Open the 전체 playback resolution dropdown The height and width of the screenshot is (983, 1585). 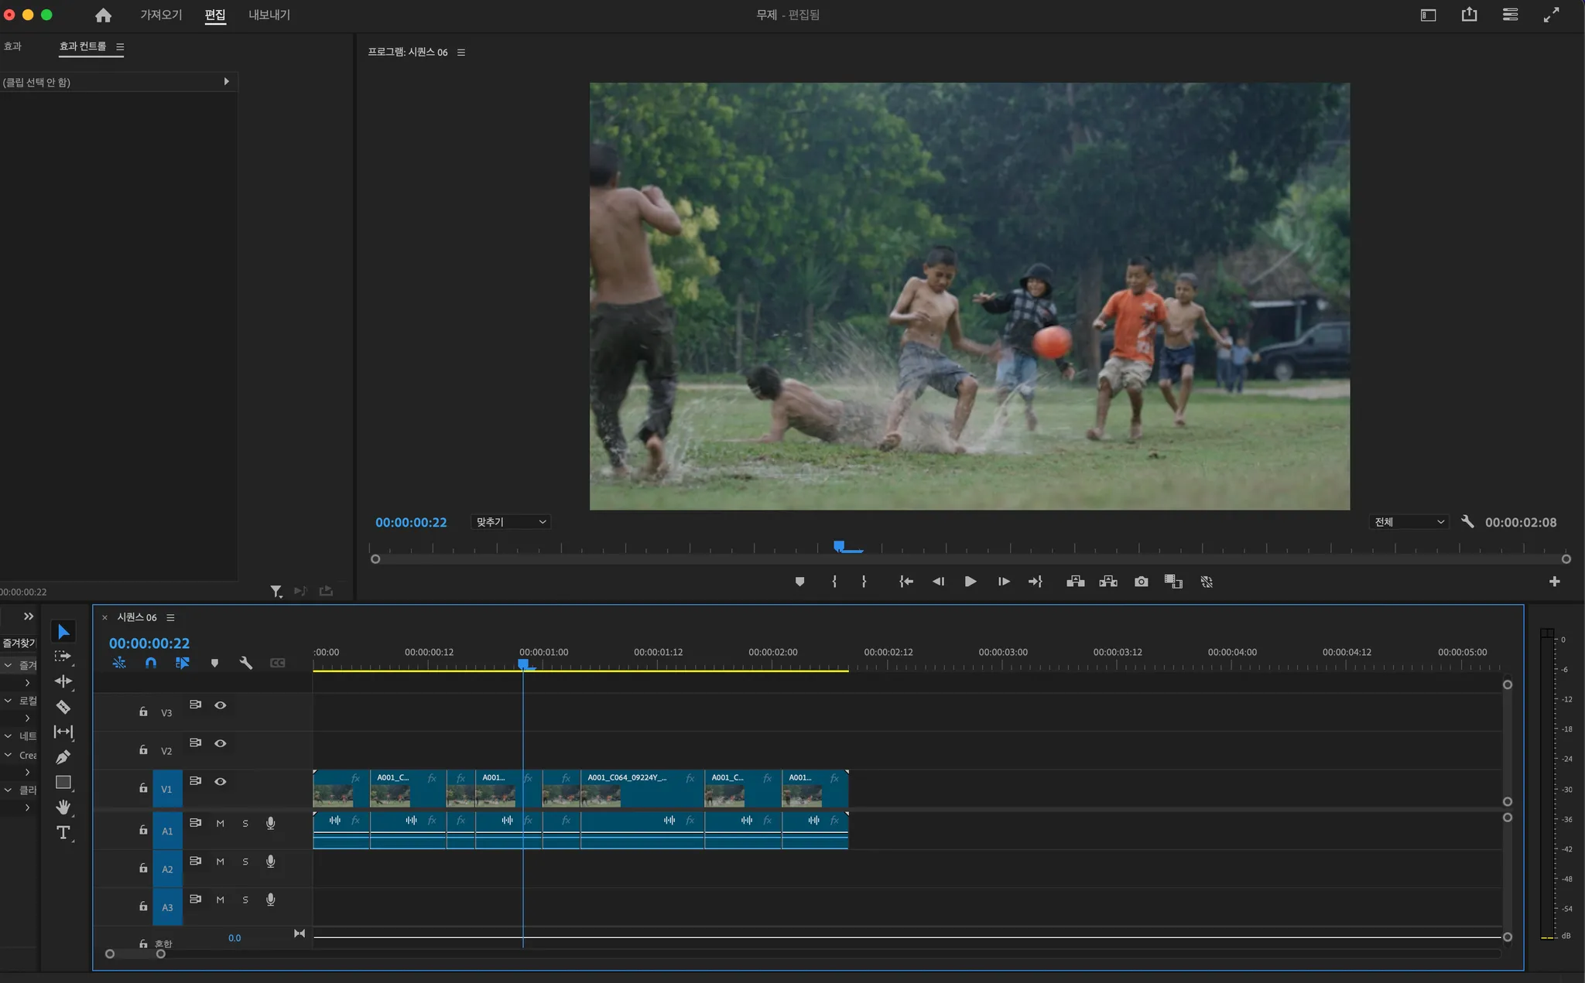coord(1409,522)
